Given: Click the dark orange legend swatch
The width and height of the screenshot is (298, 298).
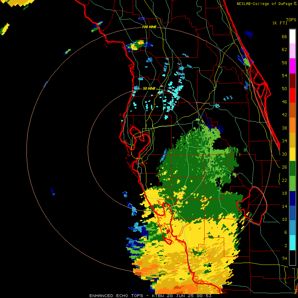Looking at the screenshot, I should point(292,110).
